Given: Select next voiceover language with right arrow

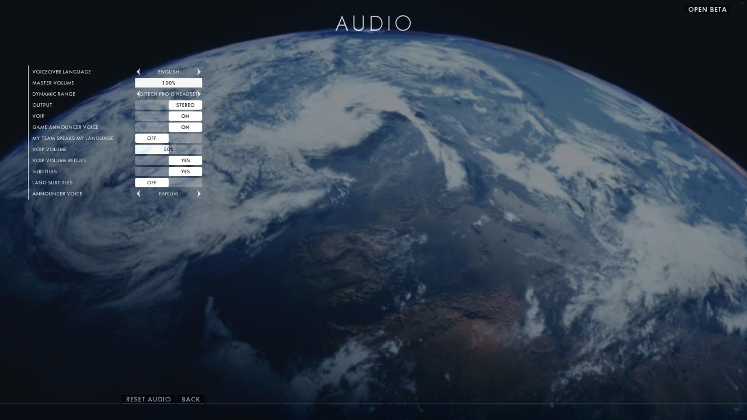Looking at the screenshot, I should click(x=198, y=72).
